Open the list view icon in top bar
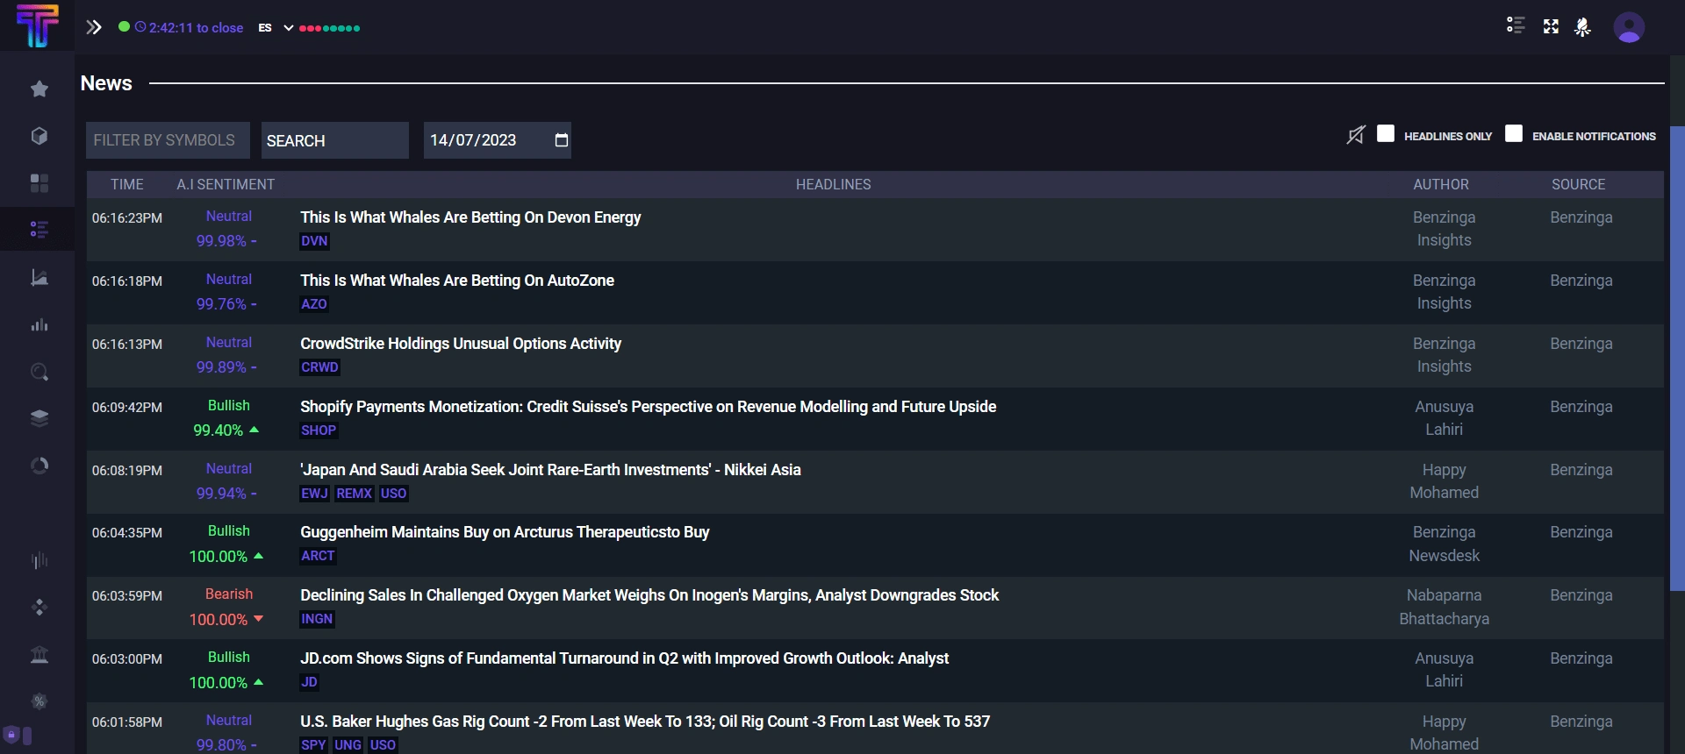Screen dimensions: 1685x754 (1516, 25)
